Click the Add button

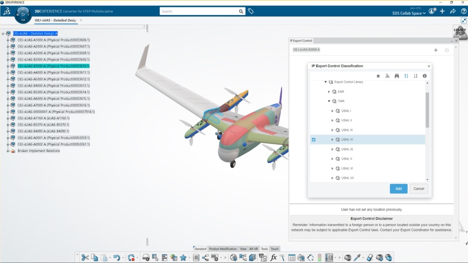click(398, 189)
